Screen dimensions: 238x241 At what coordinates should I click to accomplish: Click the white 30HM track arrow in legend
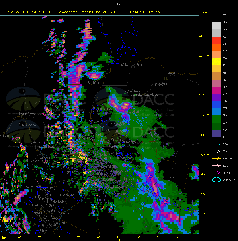216,151
